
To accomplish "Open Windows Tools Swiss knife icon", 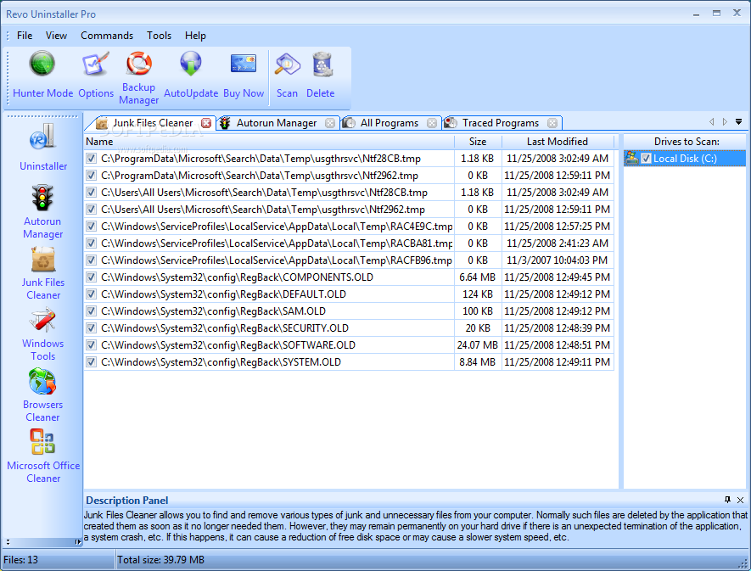I will coord(42,320).
